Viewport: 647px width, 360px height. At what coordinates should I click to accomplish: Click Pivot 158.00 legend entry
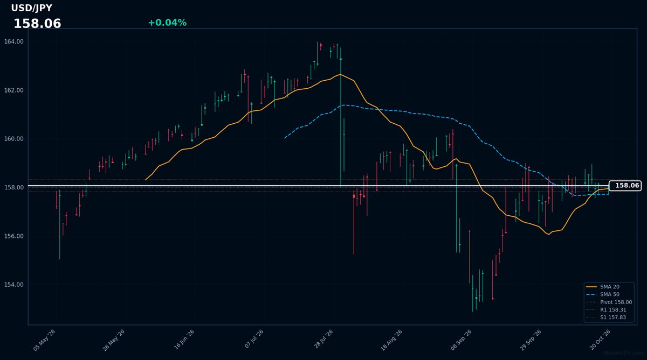pyautogui.click(x=609, y=302)
